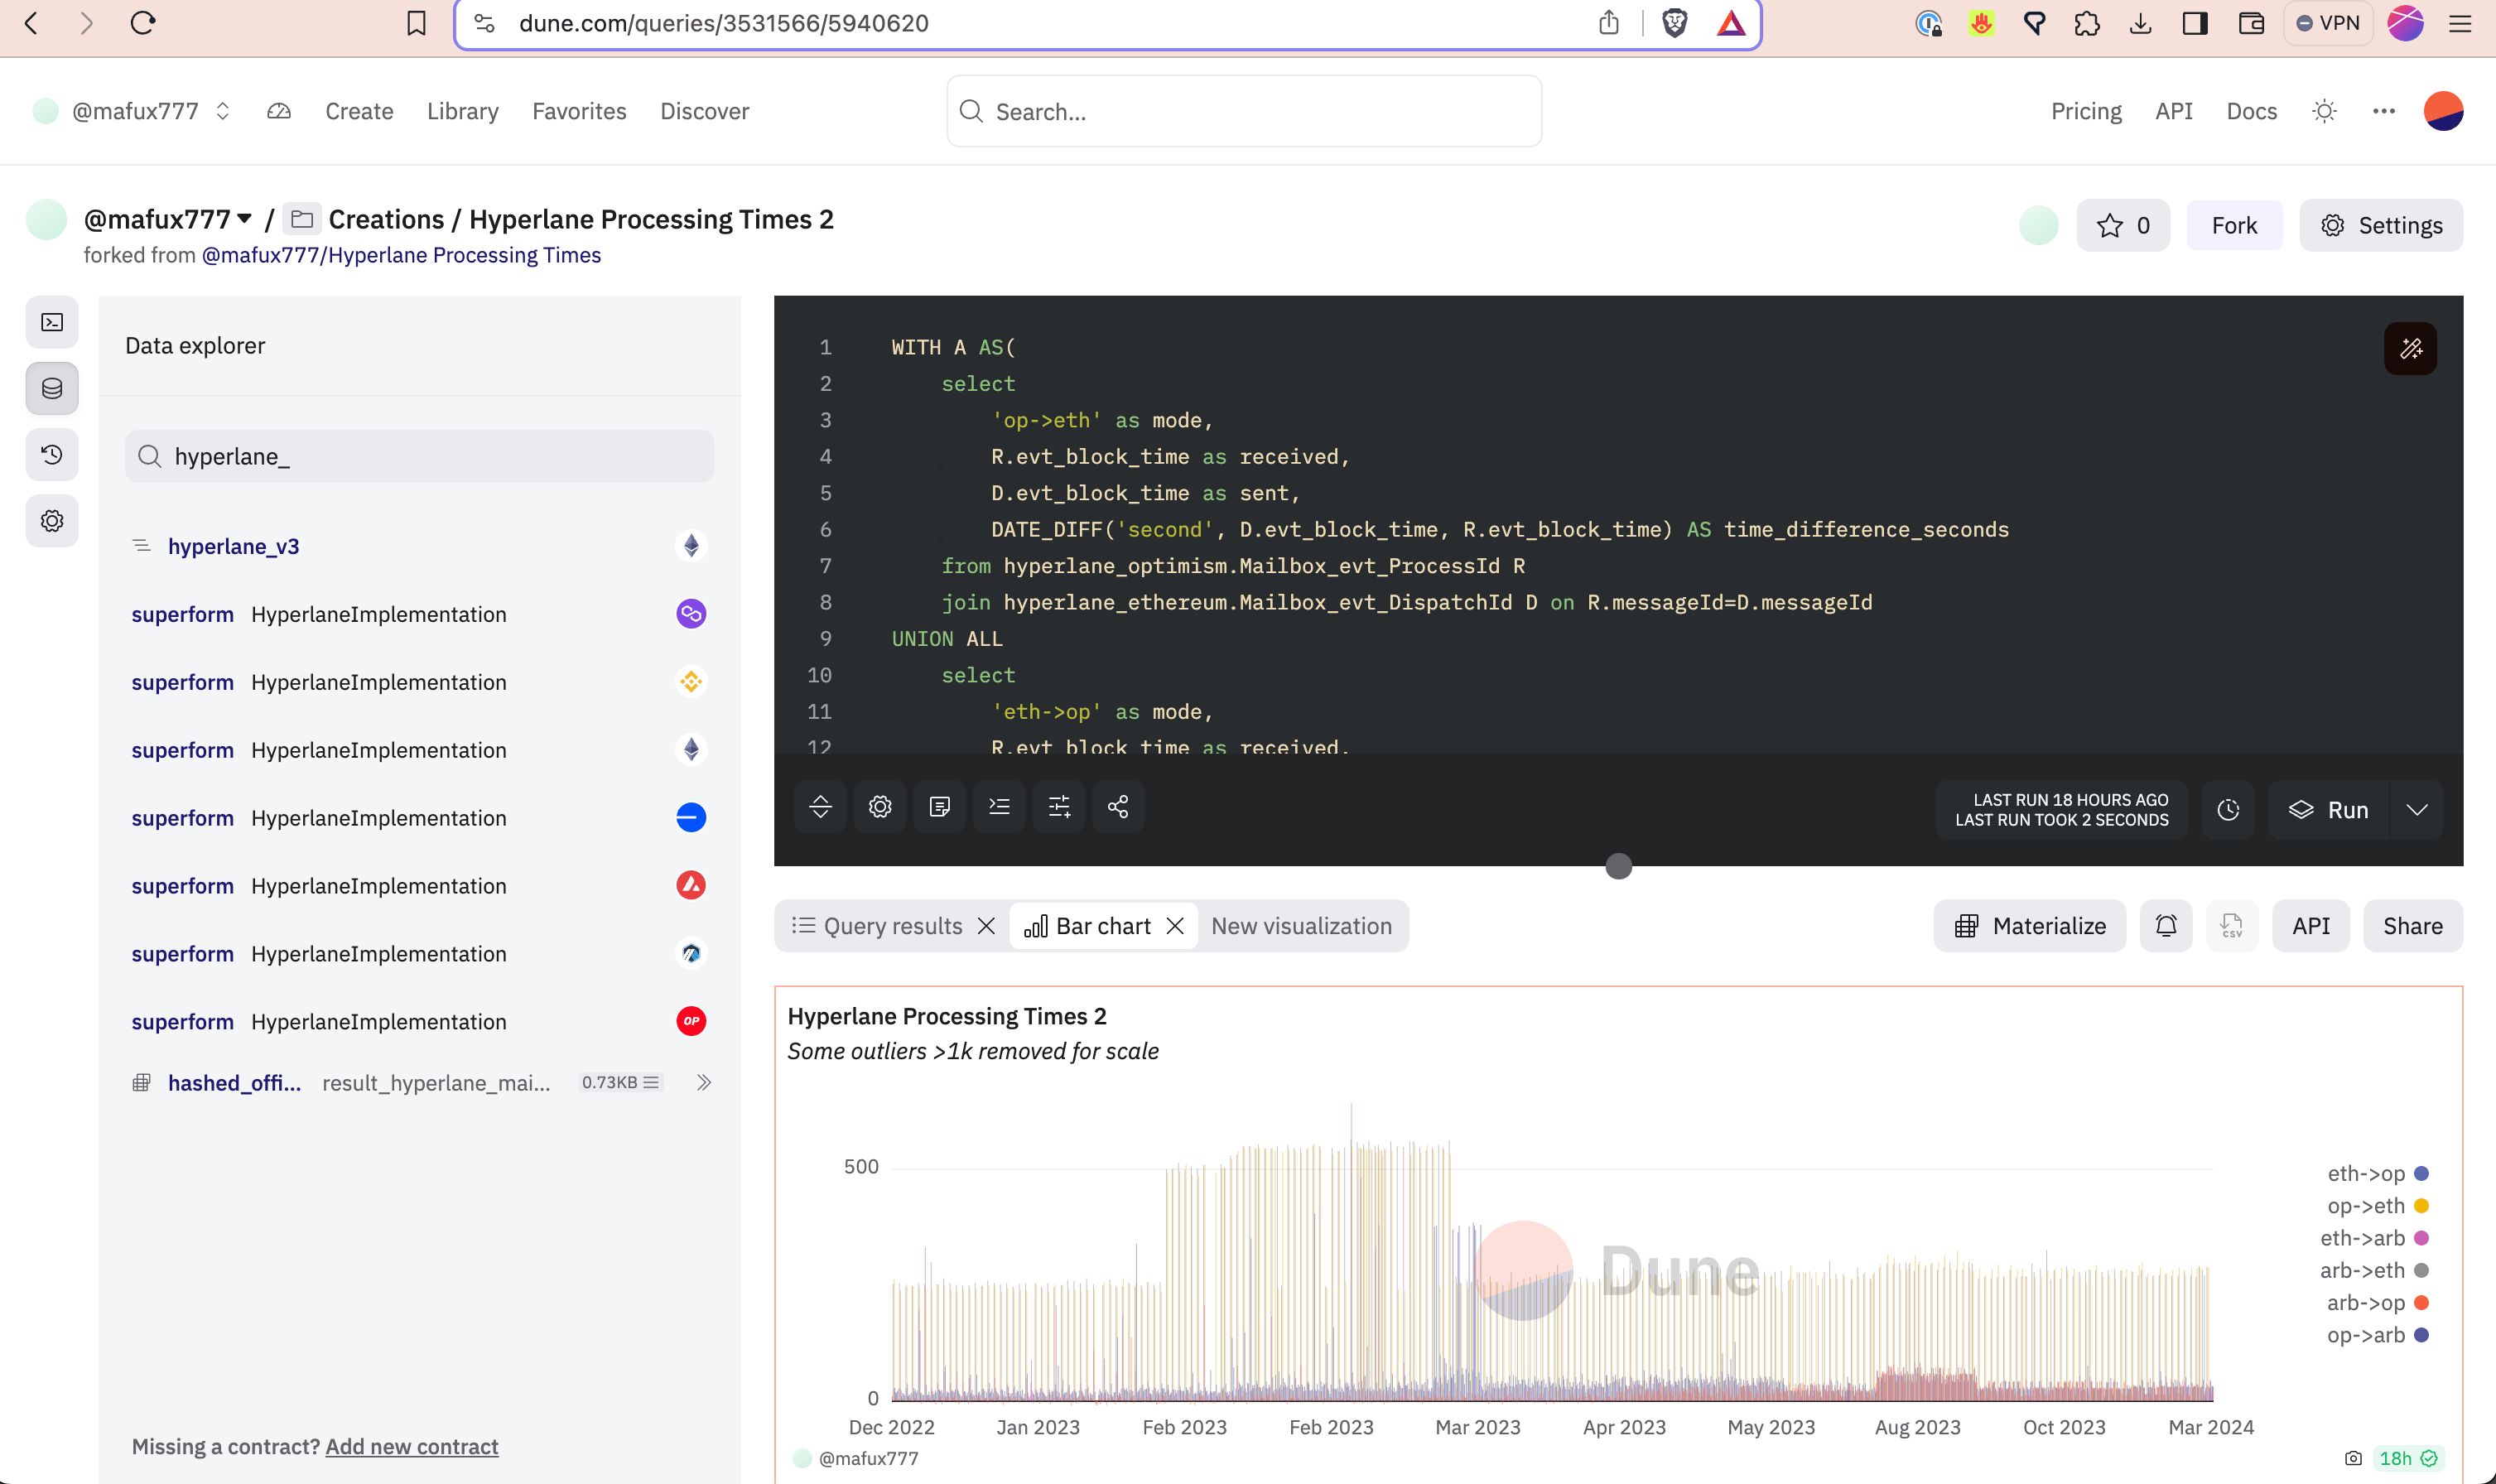Open the Brave wallet icon
2496x1484 pixels.
click(2251, 23)
